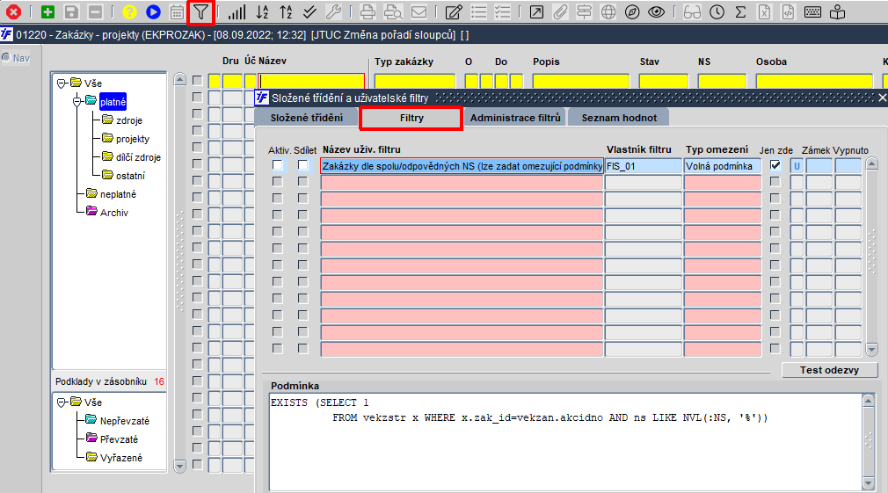Click the minus delete-record toolbar icon

pos(95,12)
